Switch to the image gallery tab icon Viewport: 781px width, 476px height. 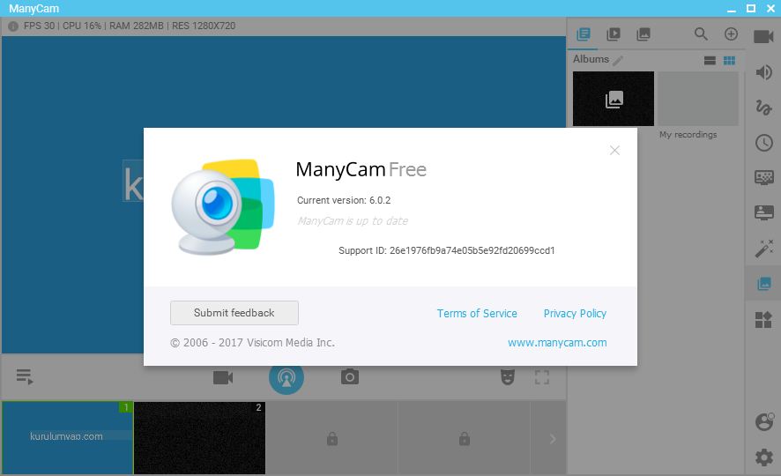click(x=643, y=33)
